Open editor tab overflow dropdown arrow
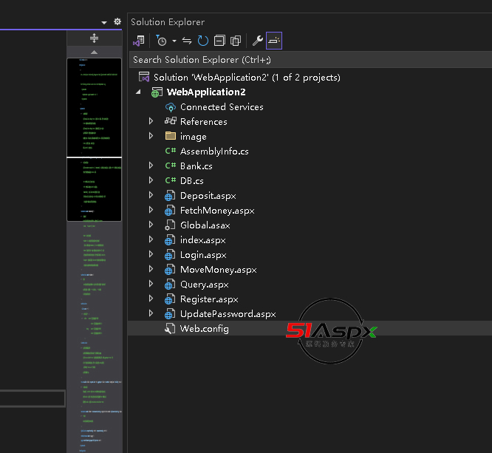The height and width of the screenshot is (453, 492). 104,22
